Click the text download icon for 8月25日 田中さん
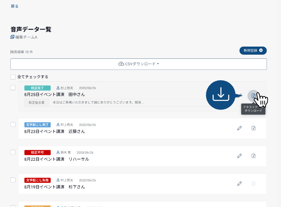Screen dimensions: 281x207 point(253,96)
